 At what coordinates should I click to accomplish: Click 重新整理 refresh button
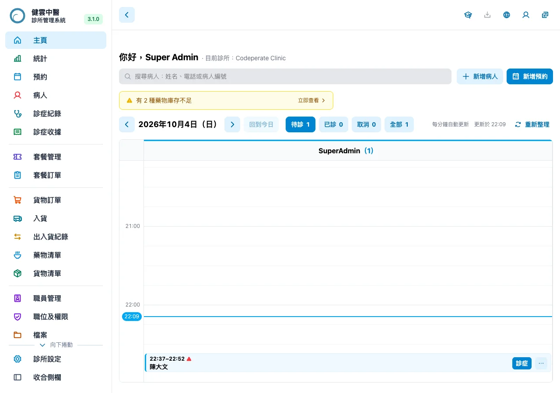click(532, 124)
